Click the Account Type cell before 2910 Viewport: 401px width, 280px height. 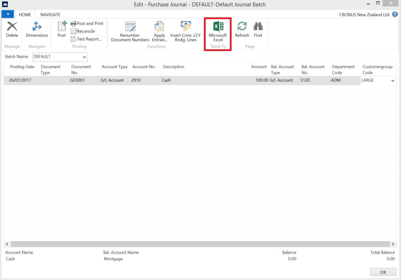pyautogui.click(x=112, y=80)
